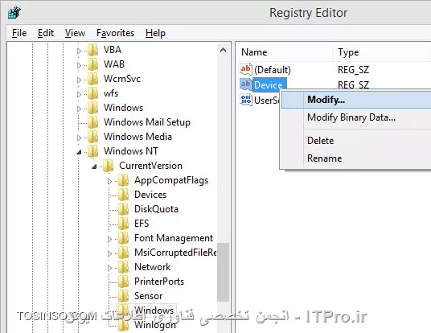
Task: Expand the AppCompatFlags key
Action: (109, 181)
